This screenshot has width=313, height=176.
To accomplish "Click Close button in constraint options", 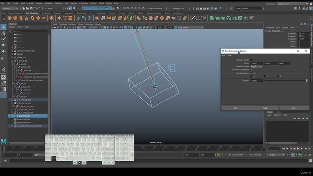I will point(294,108).
